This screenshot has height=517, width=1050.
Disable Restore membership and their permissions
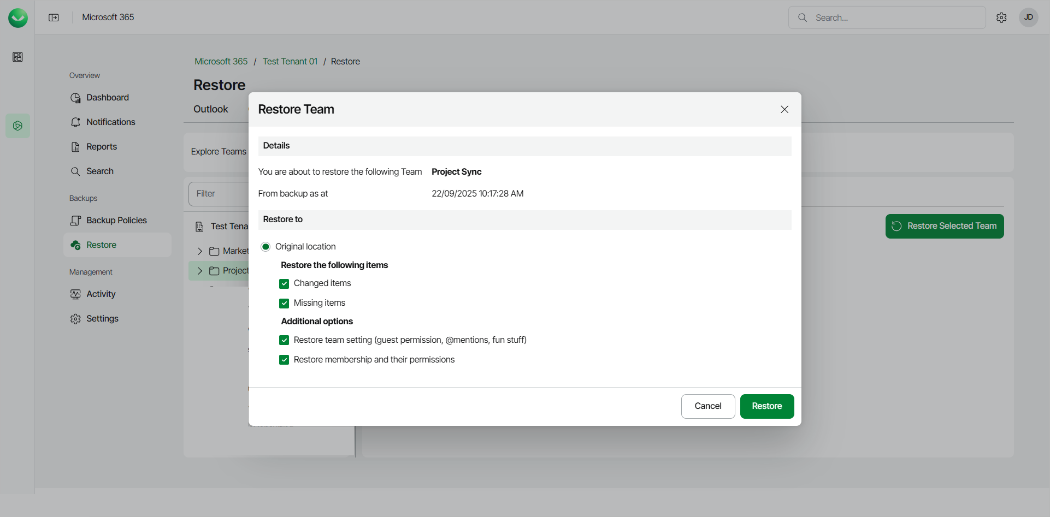(x=284, y=360)
